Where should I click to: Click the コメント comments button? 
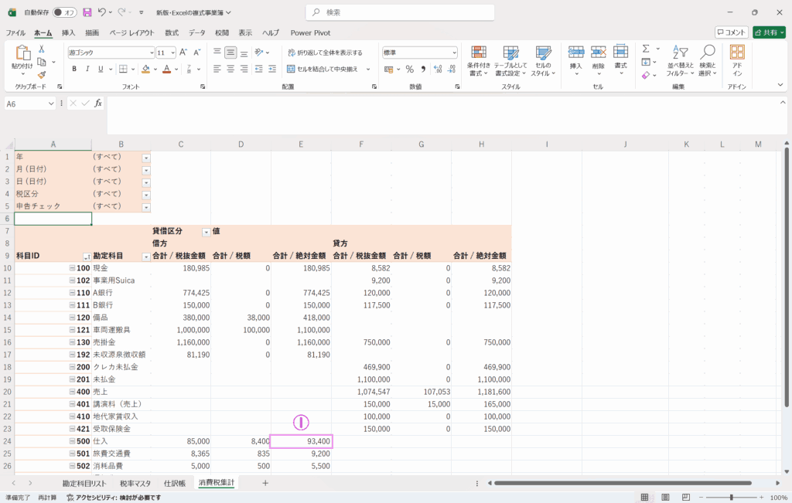tap(731, 32)
